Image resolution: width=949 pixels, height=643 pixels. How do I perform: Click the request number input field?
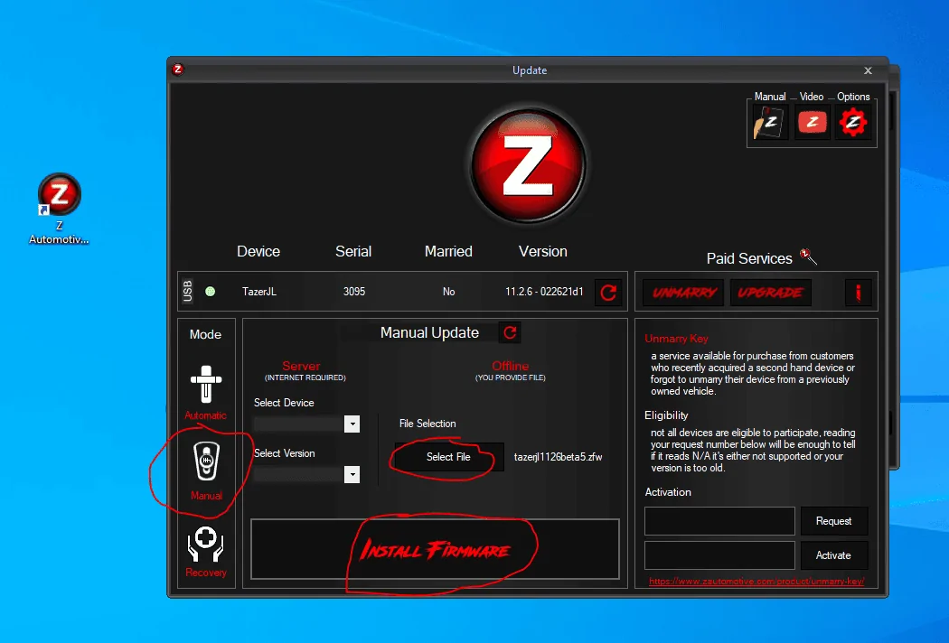point(719,521)
